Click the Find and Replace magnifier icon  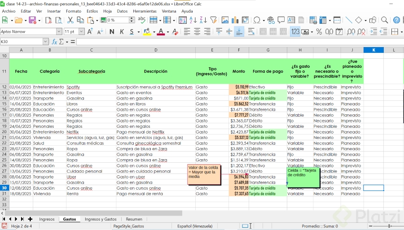tap(384, 20)
